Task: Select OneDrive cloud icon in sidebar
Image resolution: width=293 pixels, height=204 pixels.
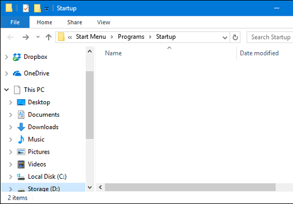Action: 17,73
